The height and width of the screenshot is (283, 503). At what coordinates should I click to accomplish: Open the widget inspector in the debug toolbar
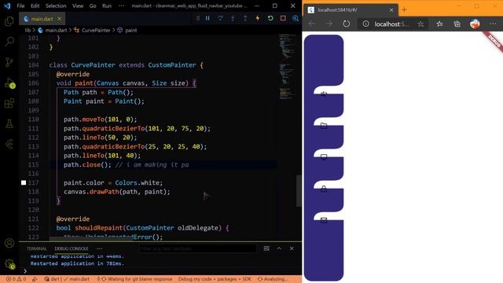296,19
